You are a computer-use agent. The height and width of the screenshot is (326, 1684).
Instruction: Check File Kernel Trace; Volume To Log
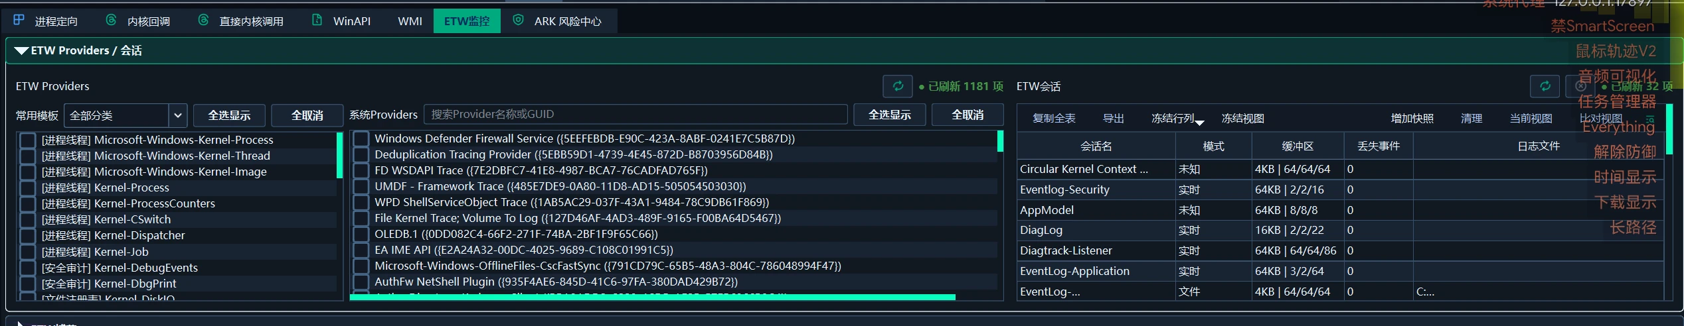[361, 218]
